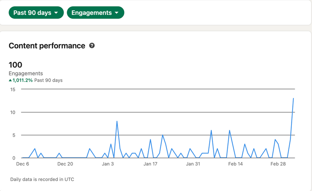
Task: Click the Feb 28 x-axis label
Action: [x=278, y=164]
